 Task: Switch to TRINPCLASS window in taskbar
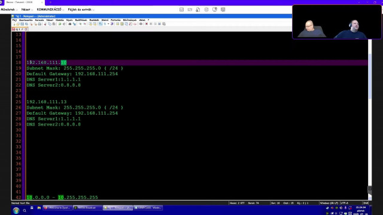(x=148, y=208)
